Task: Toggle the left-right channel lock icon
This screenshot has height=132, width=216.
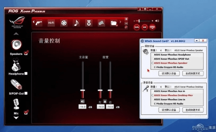Action: click(x=105, y=101)
